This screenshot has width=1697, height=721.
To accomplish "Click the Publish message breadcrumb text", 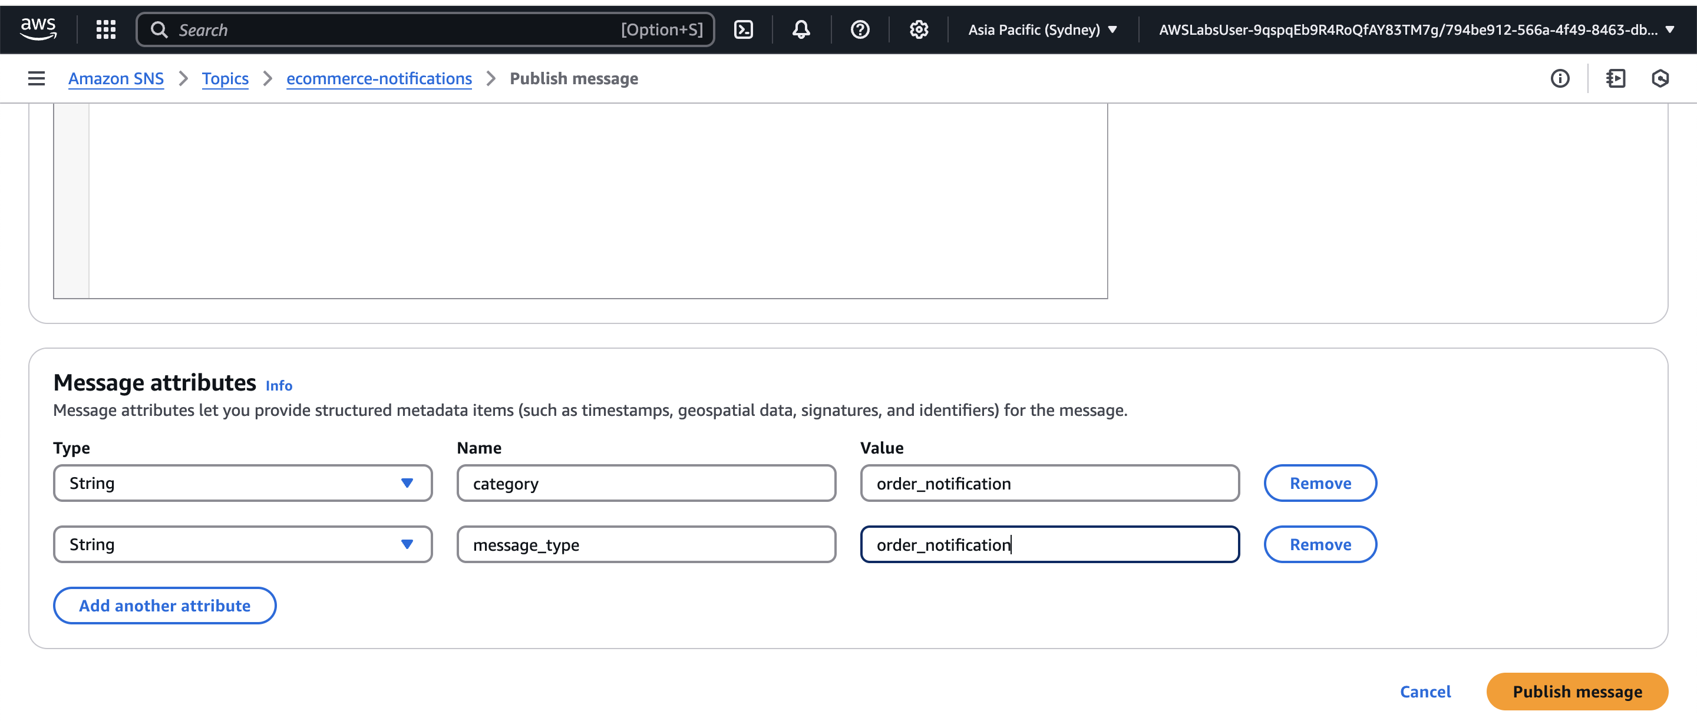I will (573, 78).
